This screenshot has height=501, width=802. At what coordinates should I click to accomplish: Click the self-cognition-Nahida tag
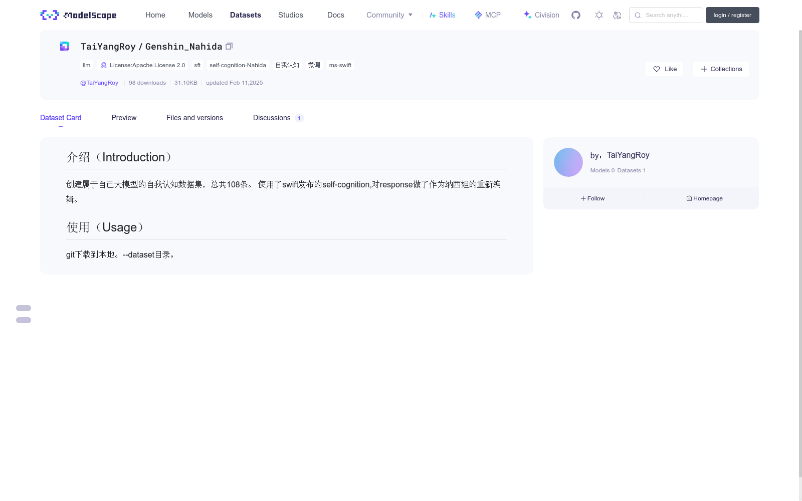238,65
